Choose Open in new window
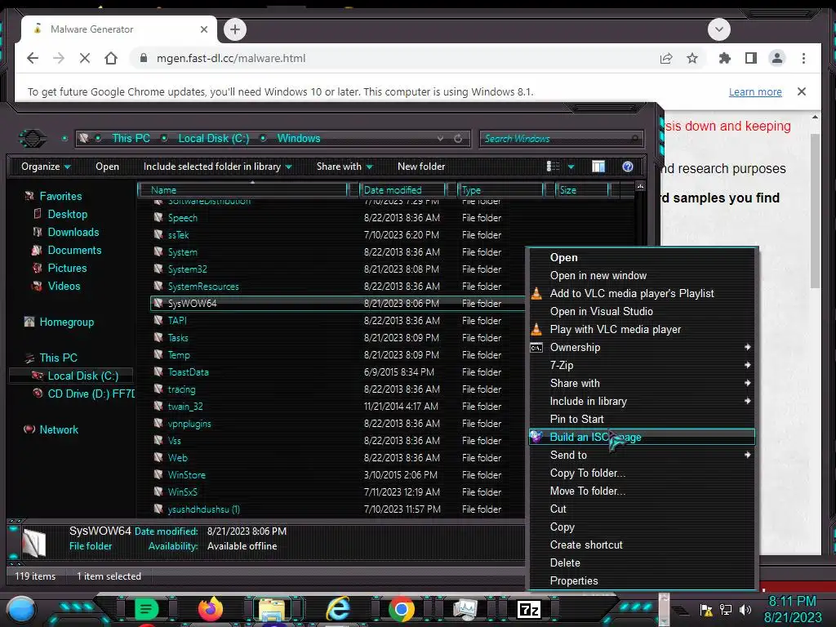Screen dimensions: 836x627 tap(643, 275)
